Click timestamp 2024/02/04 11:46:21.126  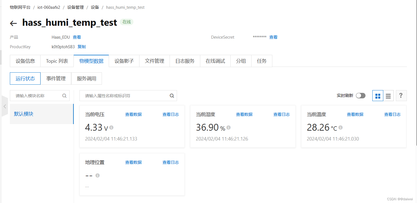coord(222,139)
